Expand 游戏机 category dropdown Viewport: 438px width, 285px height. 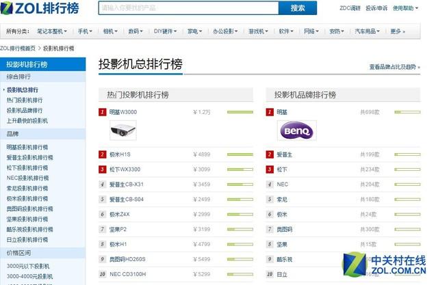[258, 31]
